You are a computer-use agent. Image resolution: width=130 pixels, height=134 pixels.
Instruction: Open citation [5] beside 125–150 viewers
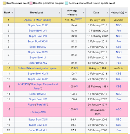(76, 19)
